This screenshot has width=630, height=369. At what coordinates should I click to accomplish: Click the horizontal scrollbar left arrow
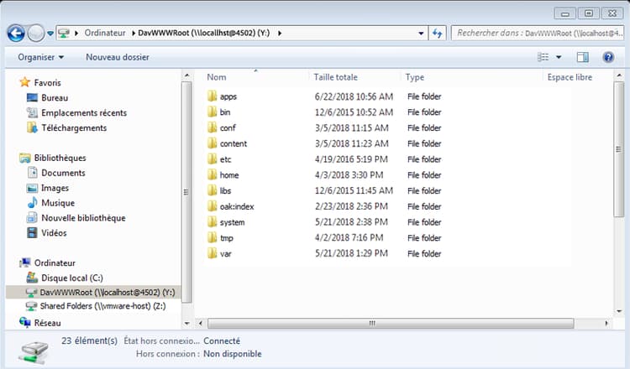click(201, 323)
